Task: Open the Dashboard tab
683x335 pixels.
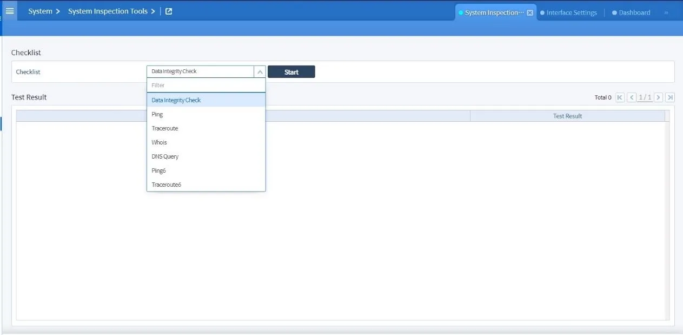Action: tap(634, 12)
